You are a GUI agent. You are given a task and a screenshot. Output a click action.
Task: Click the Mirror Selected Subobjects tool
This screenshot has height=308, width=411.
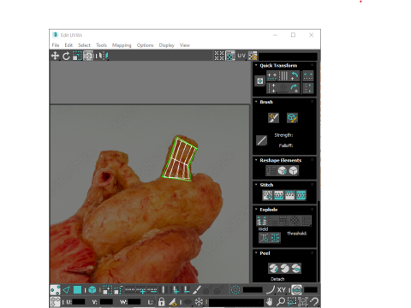point(104,56)
